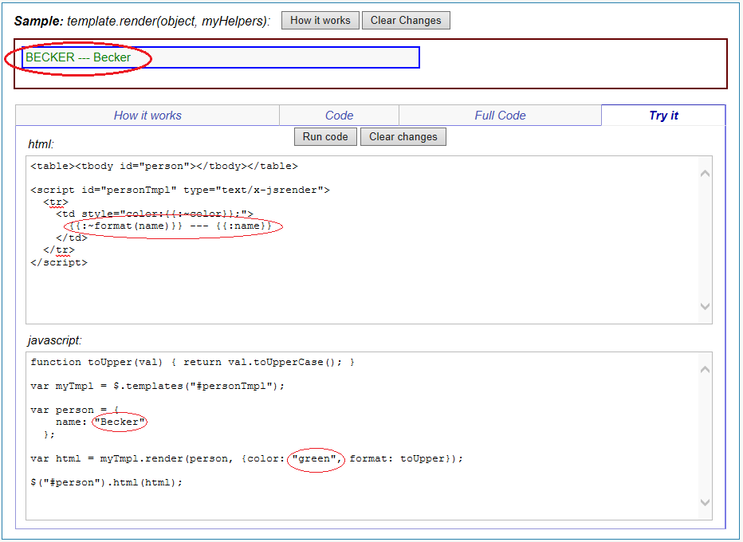The height and width of the screenshot is (542, 743).
Task: Click the closing </tr> line in html
Action: coord(59,250)
